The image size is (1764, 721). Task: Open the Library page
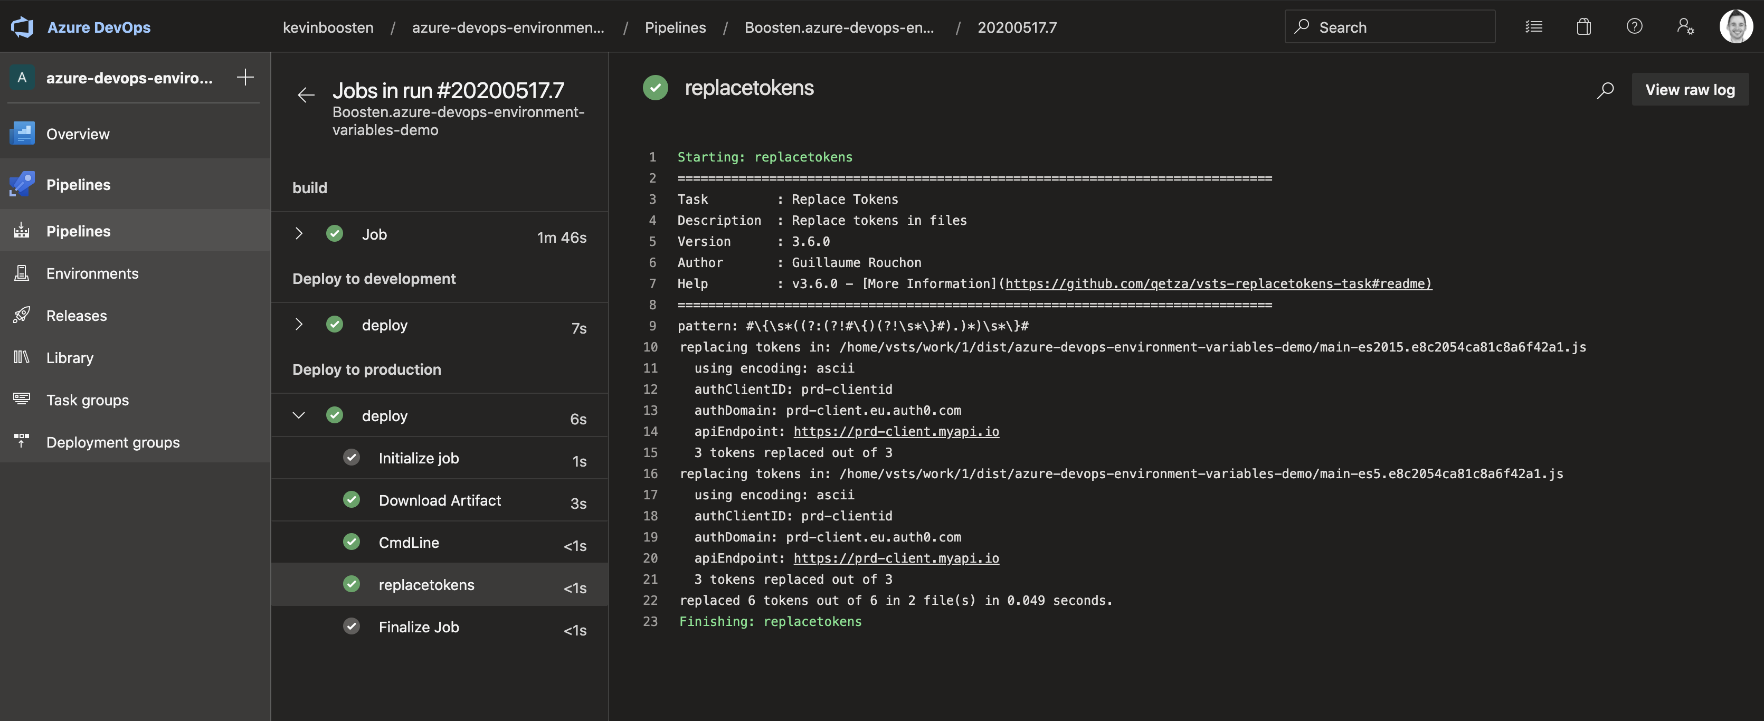(x=70, y=357)
